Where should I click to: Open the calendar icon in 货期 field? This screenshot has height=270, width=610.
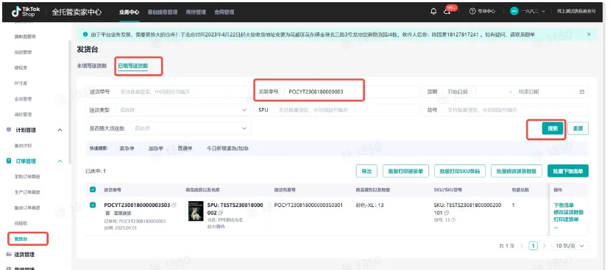(x=582, y=92)
